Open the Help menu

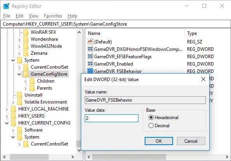(x=72, y=16)
